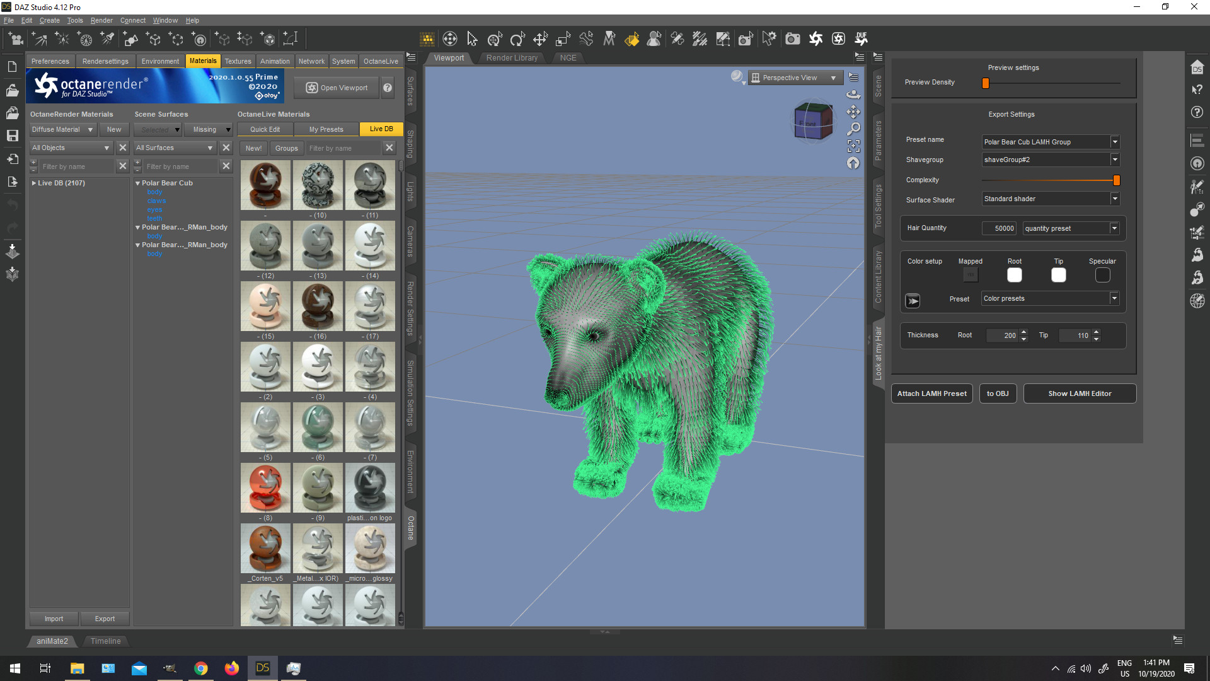Click the Octane help question icon
1210x681 pixels.
(x=388, y=88)
